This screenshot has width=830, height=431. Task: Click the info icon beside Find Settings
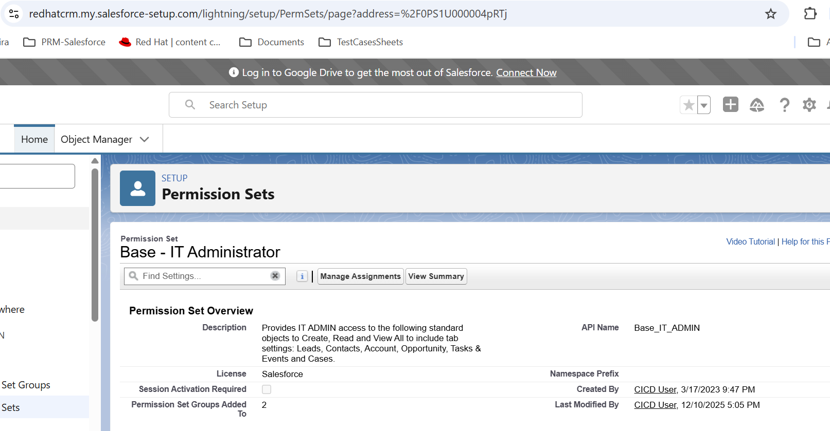pyautogui.click(x=302, y=276)
